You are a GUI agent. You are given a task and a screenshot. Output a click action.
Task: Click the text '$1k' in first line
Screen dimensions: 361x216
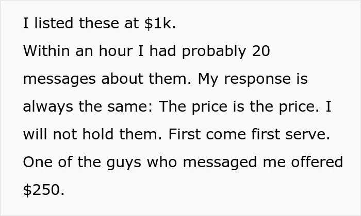160,23
